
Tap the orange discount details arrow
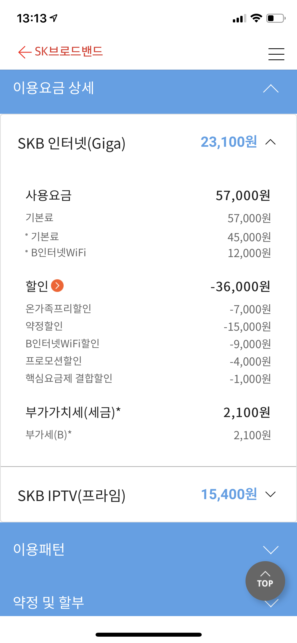point(57,286)
